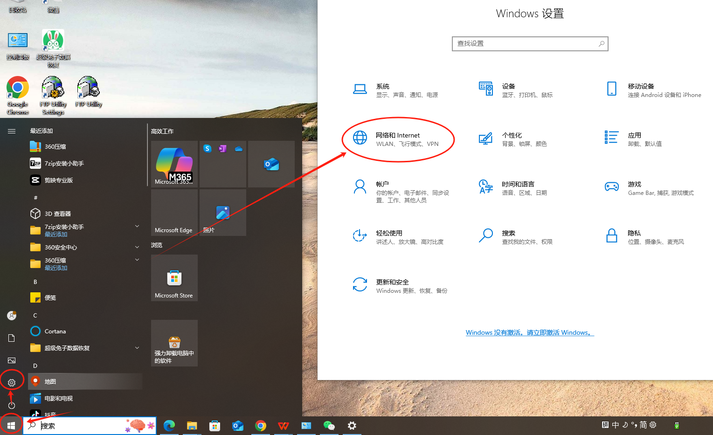
Task: Open 网络和 Internet settings
Action: pos(397,139)
